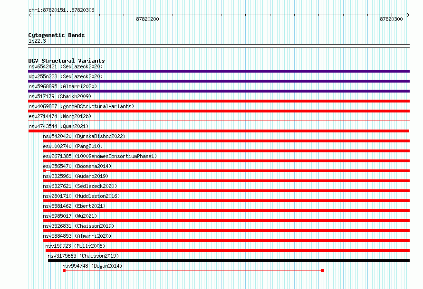Select the 1p22.3 band label

point(37,41)
